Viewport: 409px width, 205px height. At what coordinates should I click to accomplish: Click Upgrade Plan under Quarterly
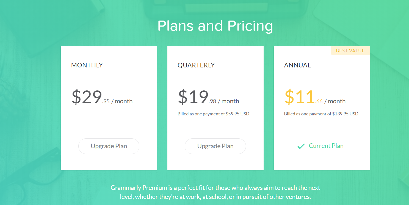point(215,146)
